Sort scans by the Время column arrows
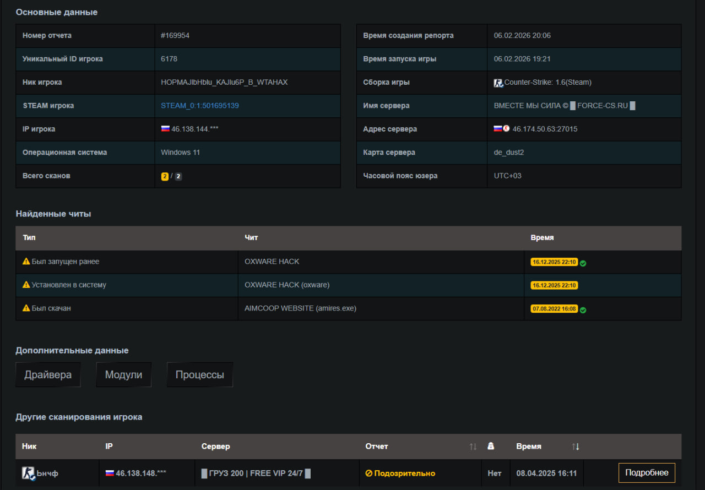This screenshot has height=490, width=705. point(576,447)
